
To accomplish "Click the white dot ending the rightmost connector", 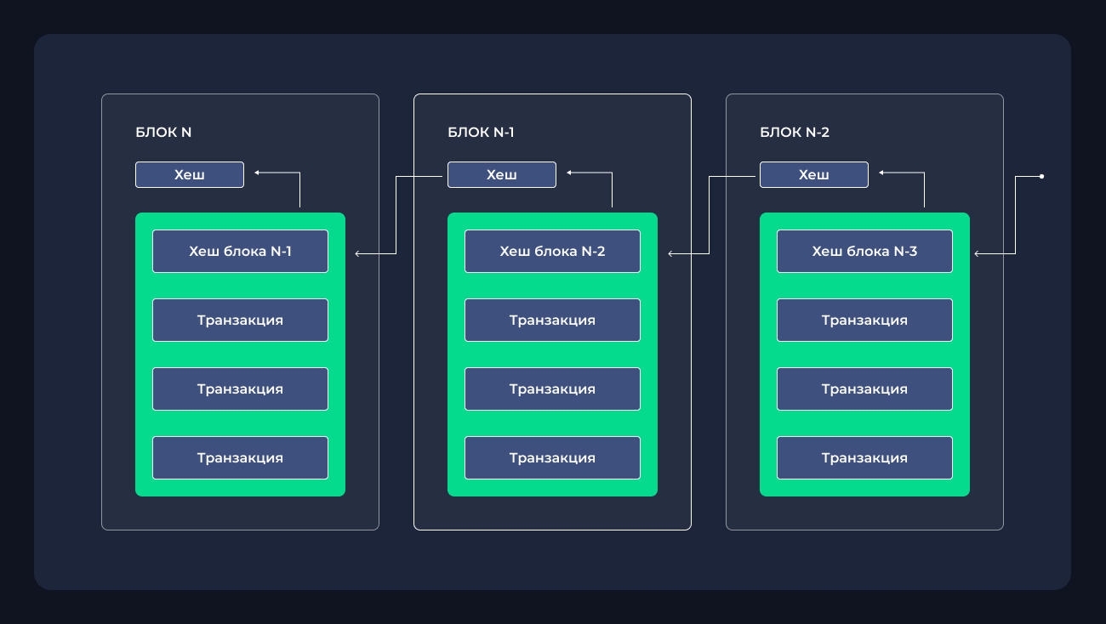I will coord(1041,177).
